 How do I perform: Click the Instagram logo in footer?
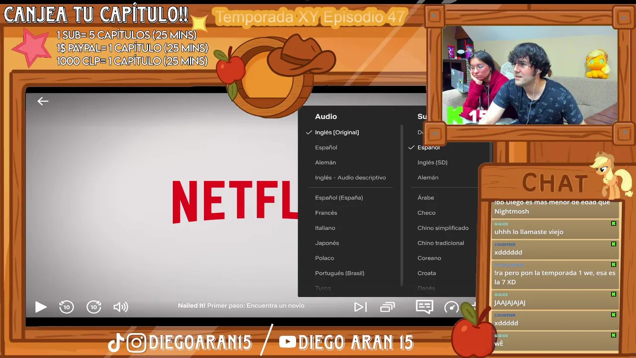click(137, 343)
